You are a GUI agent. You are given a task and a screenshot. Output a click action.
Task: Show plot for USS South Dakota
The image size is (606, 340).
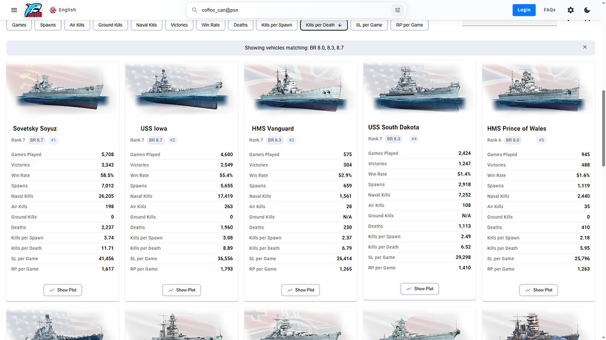pos(419,289)
